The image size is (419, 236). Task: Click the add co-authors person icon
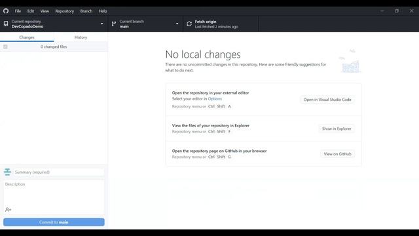8,210
